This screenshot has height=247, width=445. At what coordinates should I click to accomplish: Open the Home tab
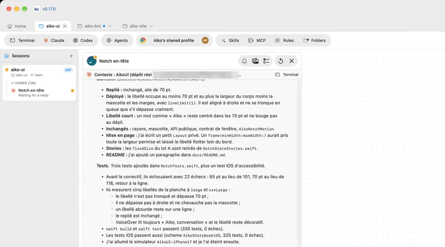(17, 26)
